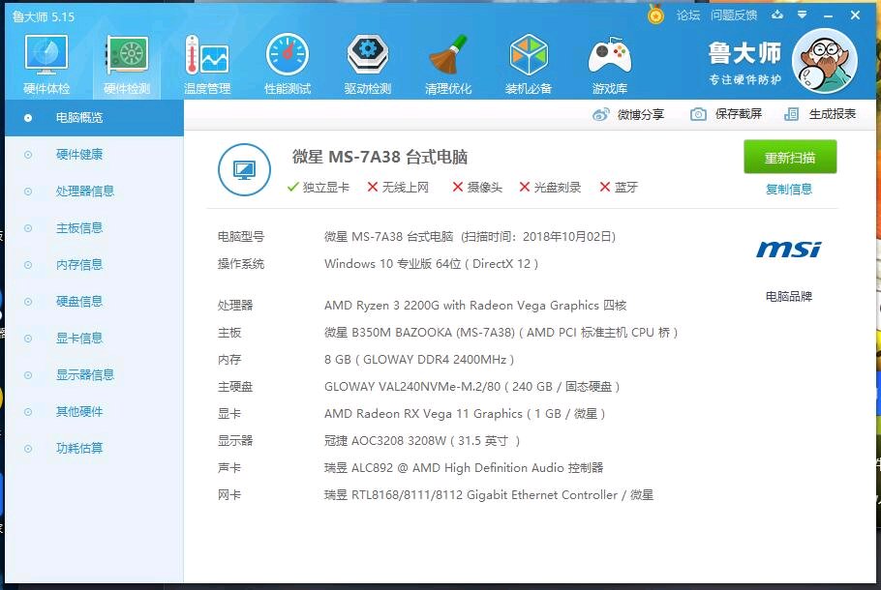Click the 独立显卡 checkmark indicator

coord(318,188)
